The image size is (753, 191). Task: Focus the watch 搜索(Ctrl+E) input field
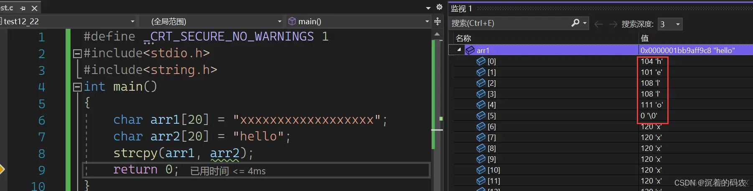coord(509,23)
